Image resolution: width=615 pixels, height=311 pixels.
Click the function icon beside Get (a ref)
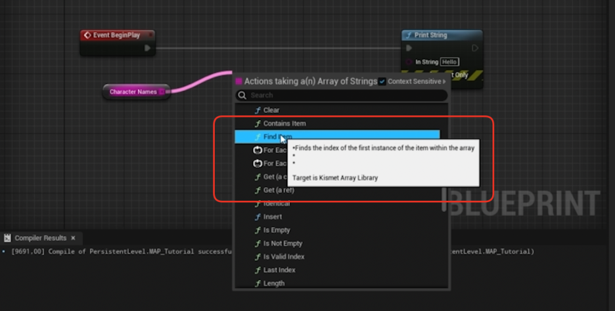click(258, 190)
